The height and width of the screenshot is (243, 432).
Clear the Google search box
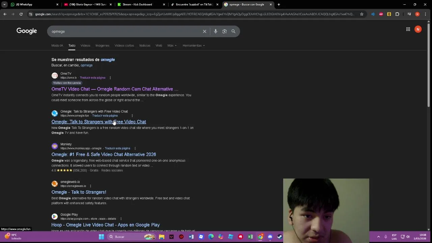205,31
